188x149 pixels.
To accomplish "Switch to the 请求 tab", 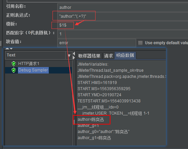I will click(108, 56).
